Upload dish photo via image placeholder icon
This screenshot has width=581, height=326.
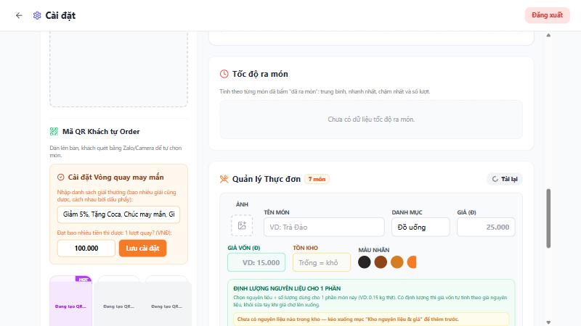click(x=242, y=225)
